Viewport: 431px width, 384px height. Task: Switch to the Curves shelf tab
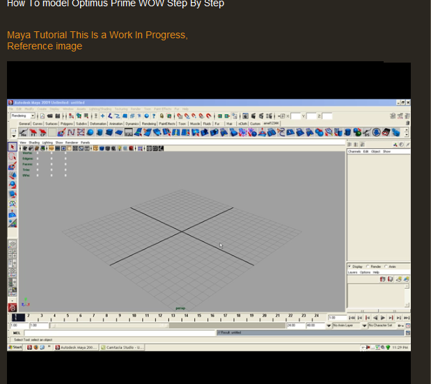pyautogui.click(x=38, y=124)
